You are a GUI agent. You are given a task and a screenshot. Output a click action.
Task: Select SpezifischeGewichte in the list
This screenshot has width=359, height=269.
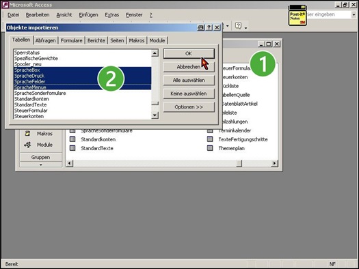point(83,58)
